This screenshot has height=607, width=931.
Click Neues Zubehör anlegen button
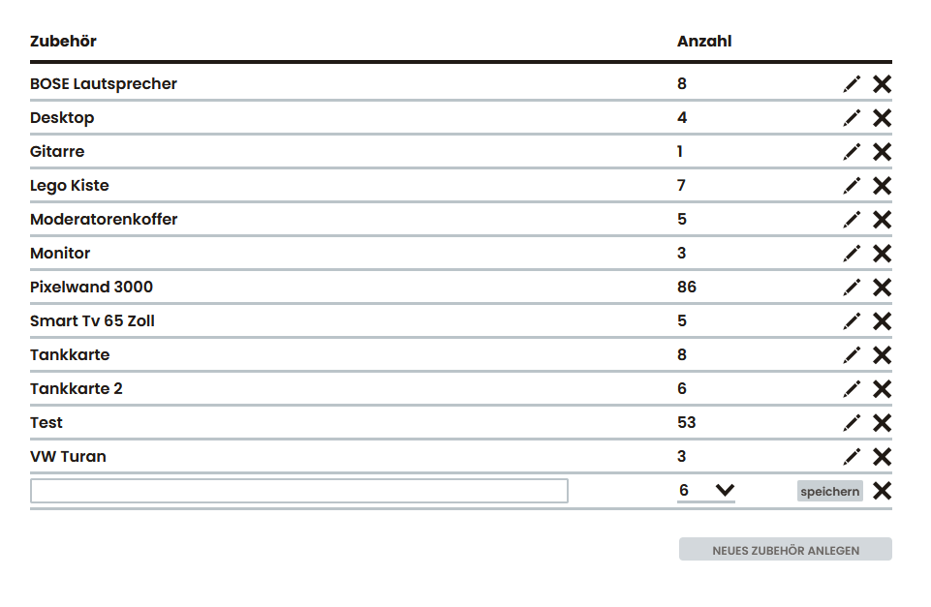[785, 550]
